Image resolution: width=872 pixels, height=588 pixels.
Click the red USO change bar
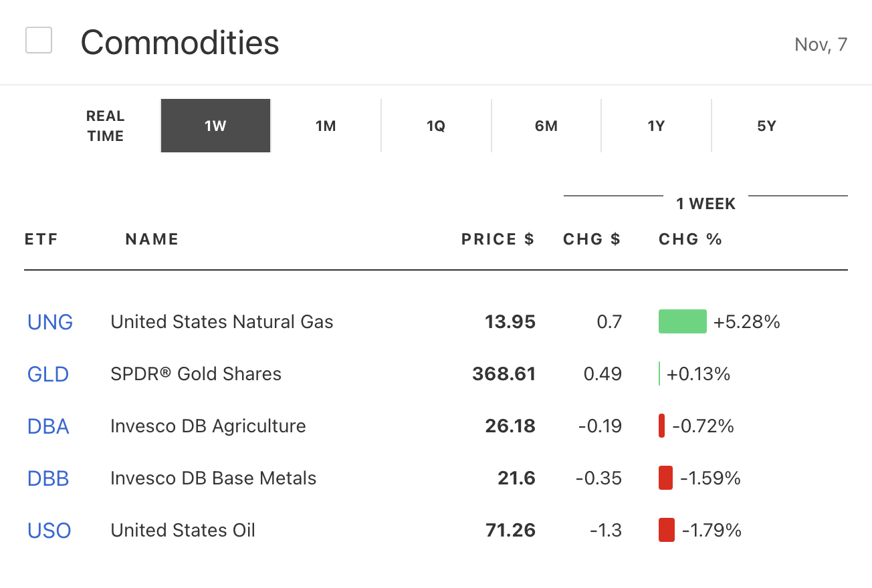pyautogui.click(x=666, y=530)
